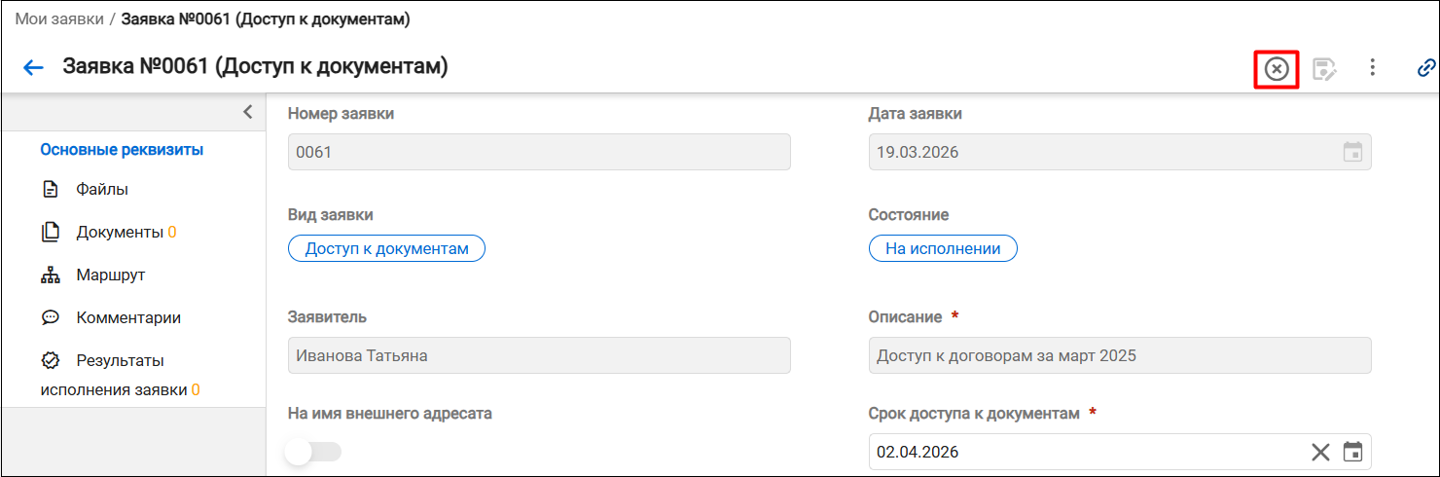
Task: Select Маршрут in the sidebar
Action: [92, 275]
